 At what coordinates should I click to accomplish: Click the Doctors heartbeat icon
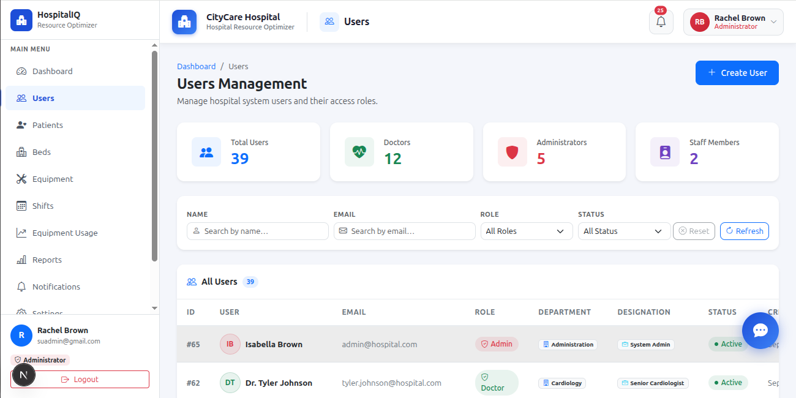(359, 152)
